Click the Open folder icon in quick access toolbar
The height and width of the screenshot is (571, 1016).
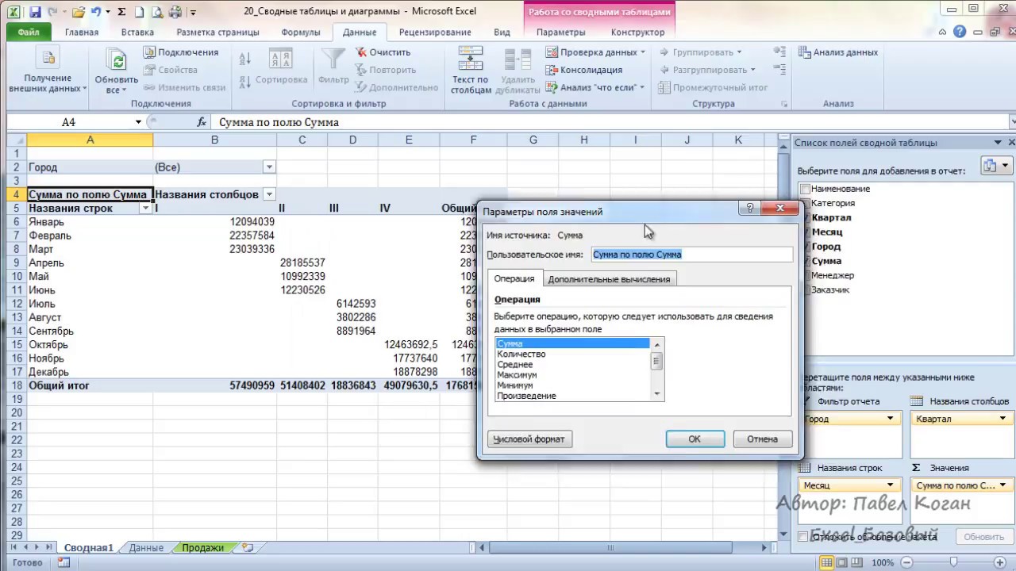point(78,12)
